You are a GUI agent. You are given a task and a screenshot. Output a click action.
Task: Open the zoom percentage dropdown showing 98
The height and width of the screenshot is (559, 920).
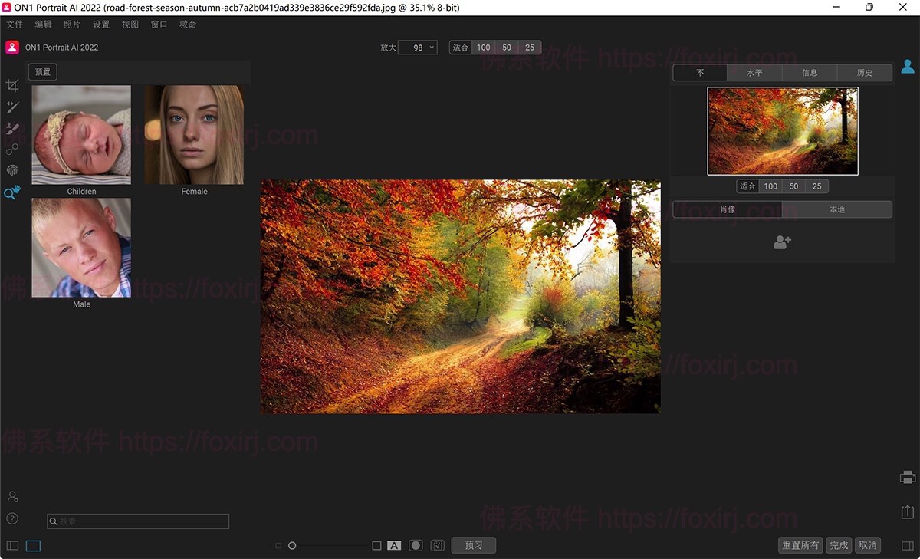pos(418,48)
